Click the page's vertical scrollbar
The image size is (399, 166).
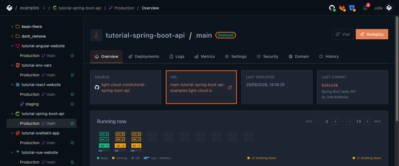tap(397, 69)
